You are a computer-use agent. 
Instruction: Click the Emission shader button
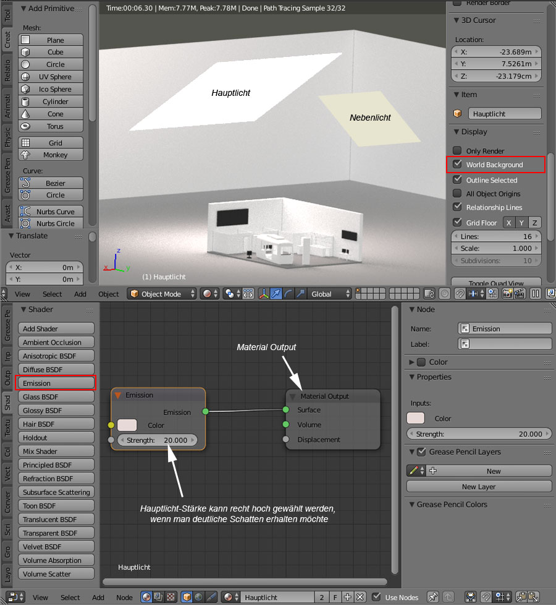click(x=56, y=383)
